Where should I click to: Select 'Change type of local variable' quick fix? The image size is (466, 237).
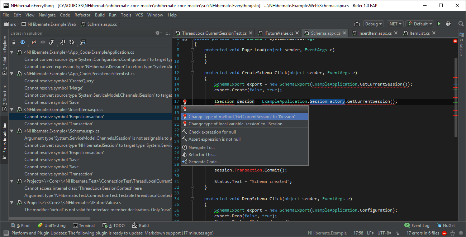[236, 124]
